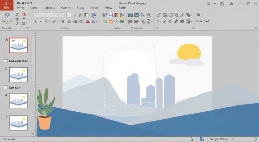The height and width of the screenshot is (142, 259).
Task: Select the slide thumbnail labeled 4
Action: [x=18, y=101]
